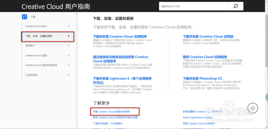Expand the Creative Cloud 简介 chevron
Image resolution: width=268 pixels, height=129 pixels.
tap(69, 26)
